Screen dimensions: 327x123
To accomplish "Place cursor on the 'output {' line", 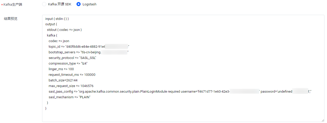I will [51, 24].
